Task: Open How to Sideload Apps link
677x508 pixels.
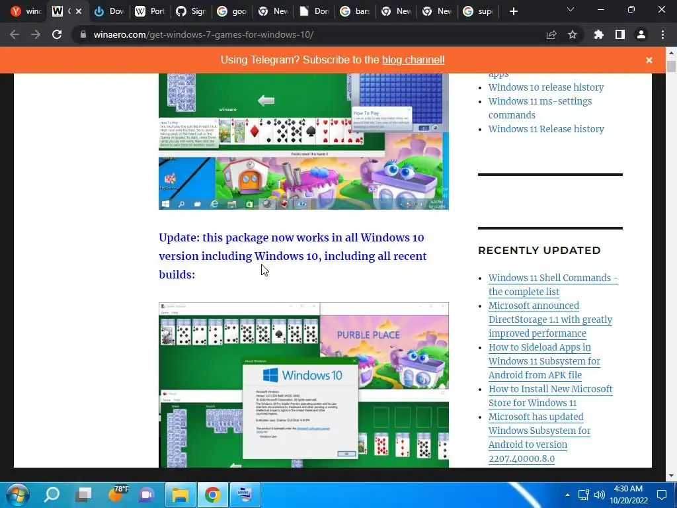Action: pos(544,361)
